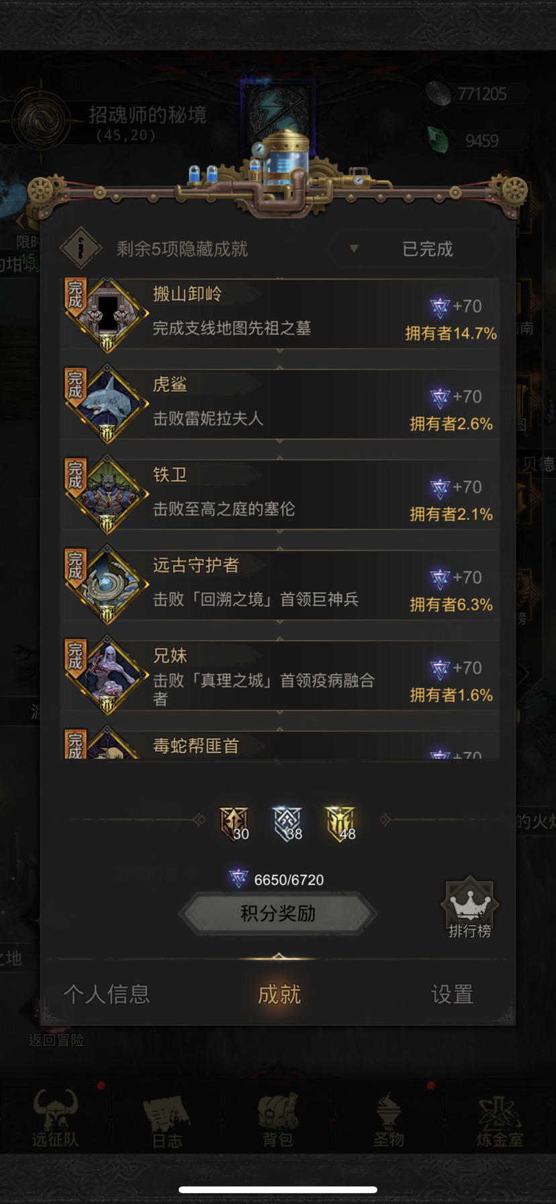Screen dimensions: 556x1204
Task: Switch to the 个人信息 tab
Action: 106,994
